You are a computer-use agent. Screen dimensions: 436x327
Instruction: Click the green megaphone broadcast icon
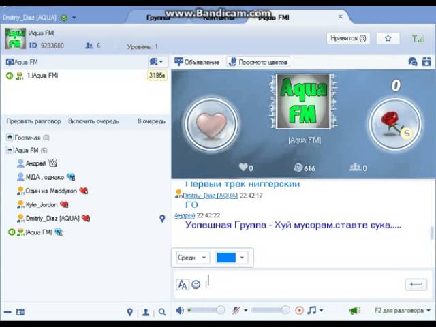(x=354, y=311)
